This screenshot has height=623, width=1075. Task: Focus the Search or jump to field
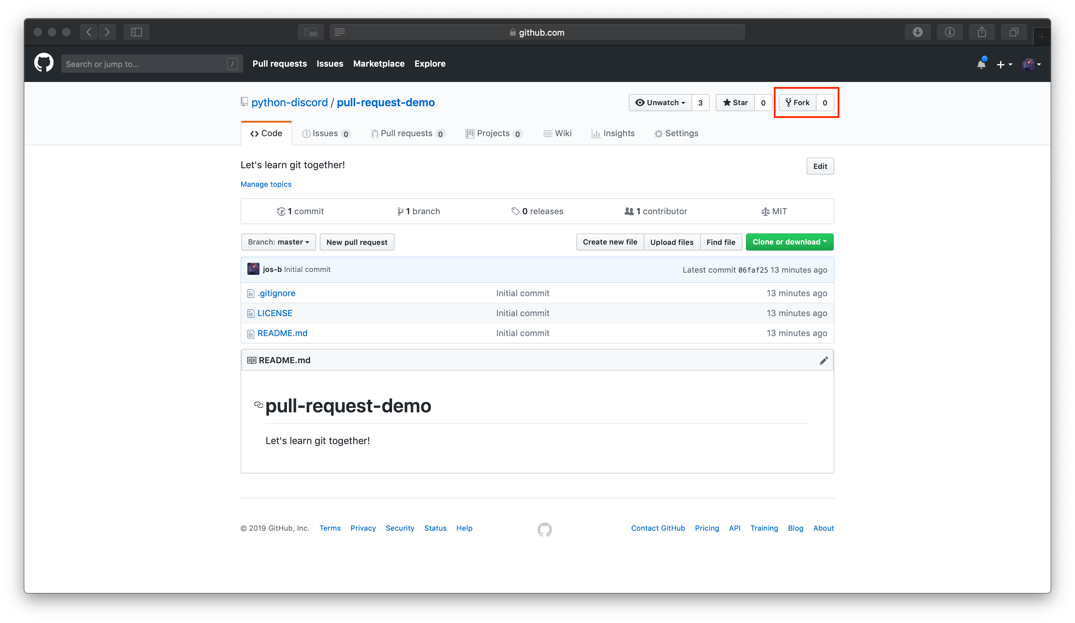(x=145, y=64)
